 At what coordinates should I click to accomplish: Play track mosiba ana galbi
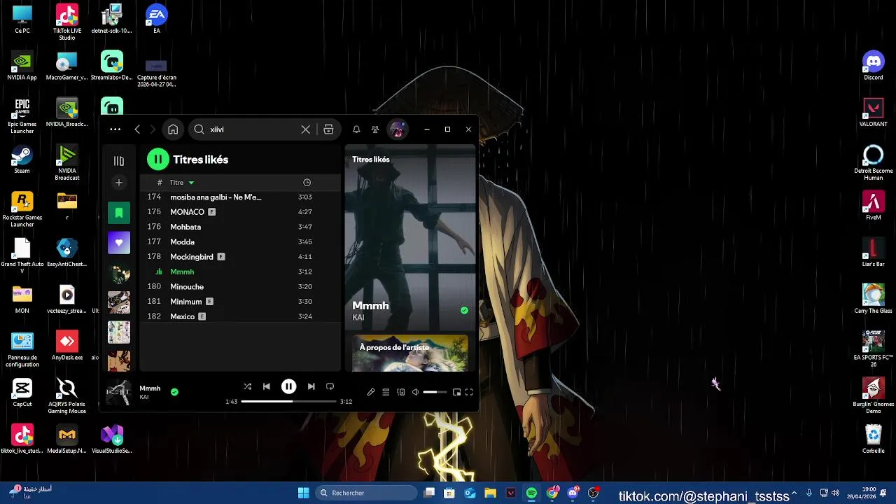pyautogui.click(x=241, y=197)
